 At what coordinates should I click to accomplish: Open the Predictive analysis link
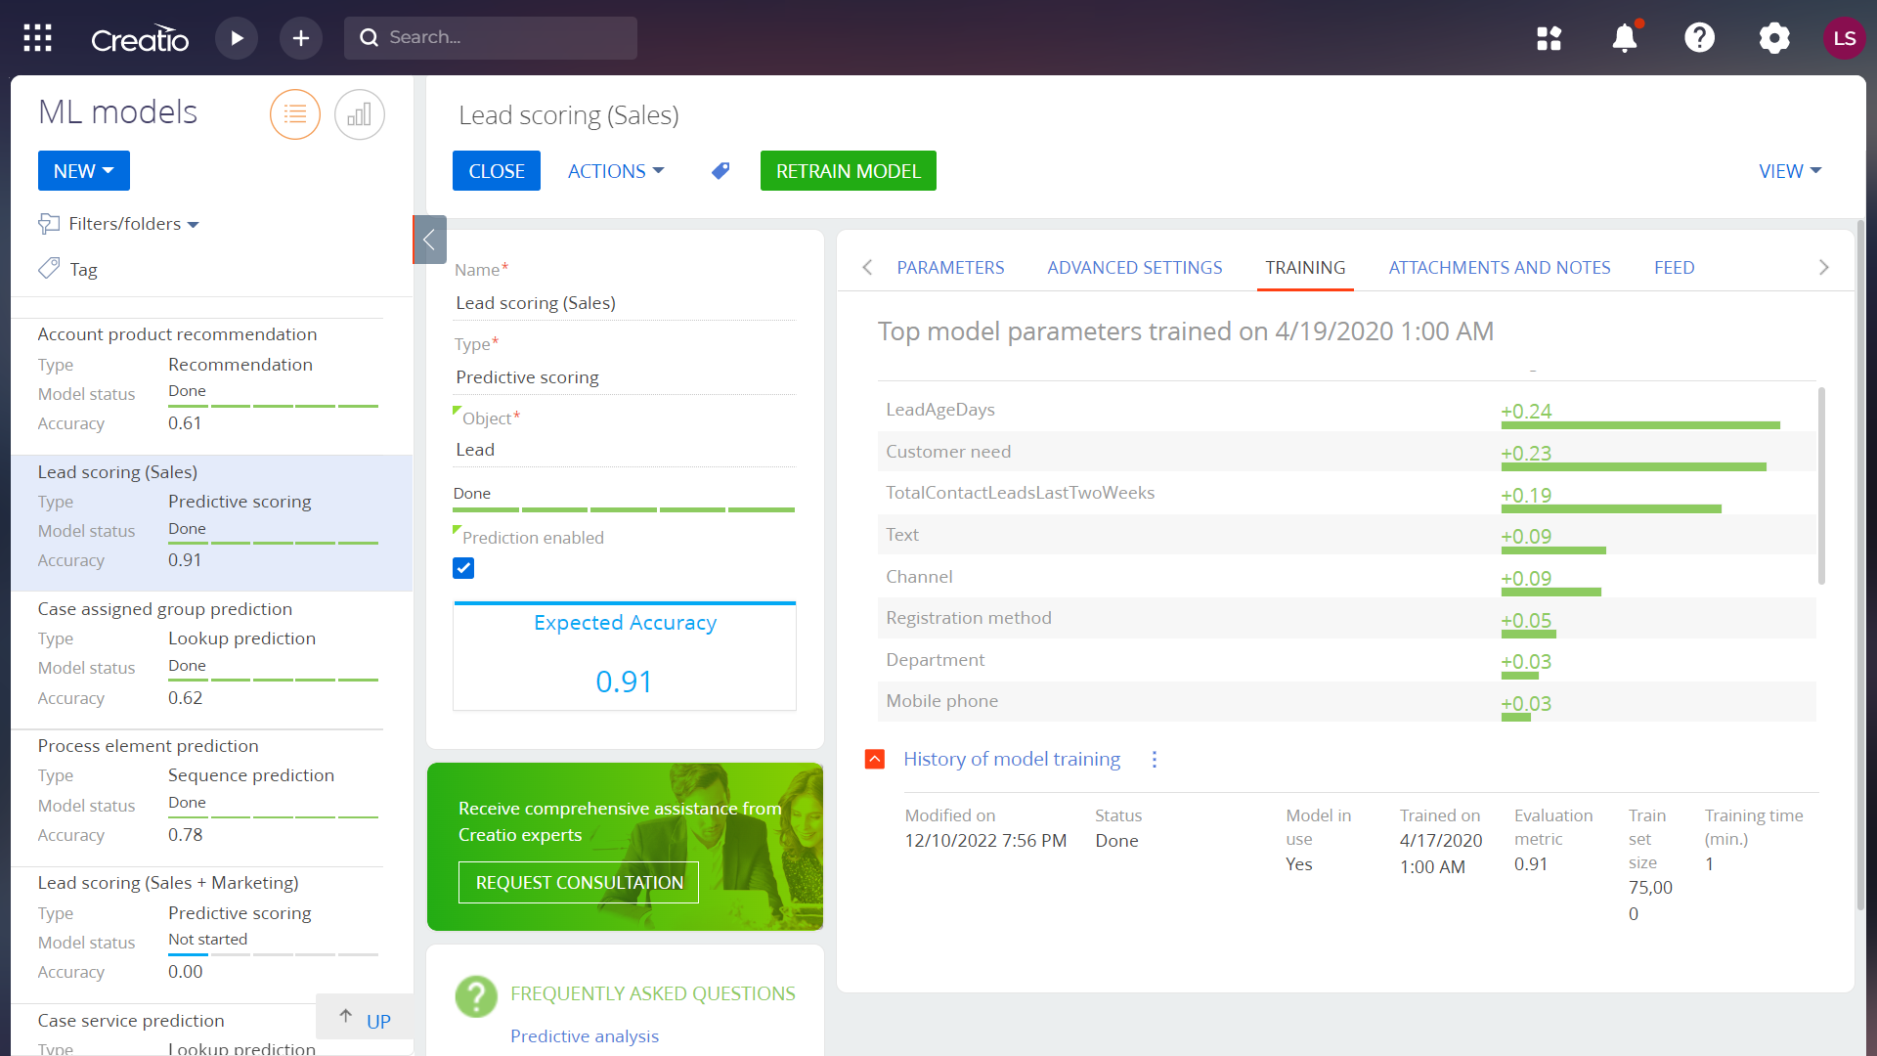tap(584, 1035)
